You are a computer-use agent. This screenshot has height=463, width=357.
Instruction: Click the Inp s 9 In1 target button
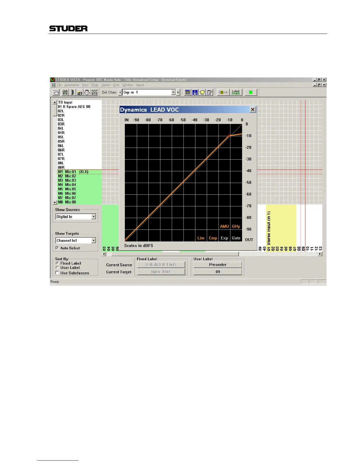161,272
